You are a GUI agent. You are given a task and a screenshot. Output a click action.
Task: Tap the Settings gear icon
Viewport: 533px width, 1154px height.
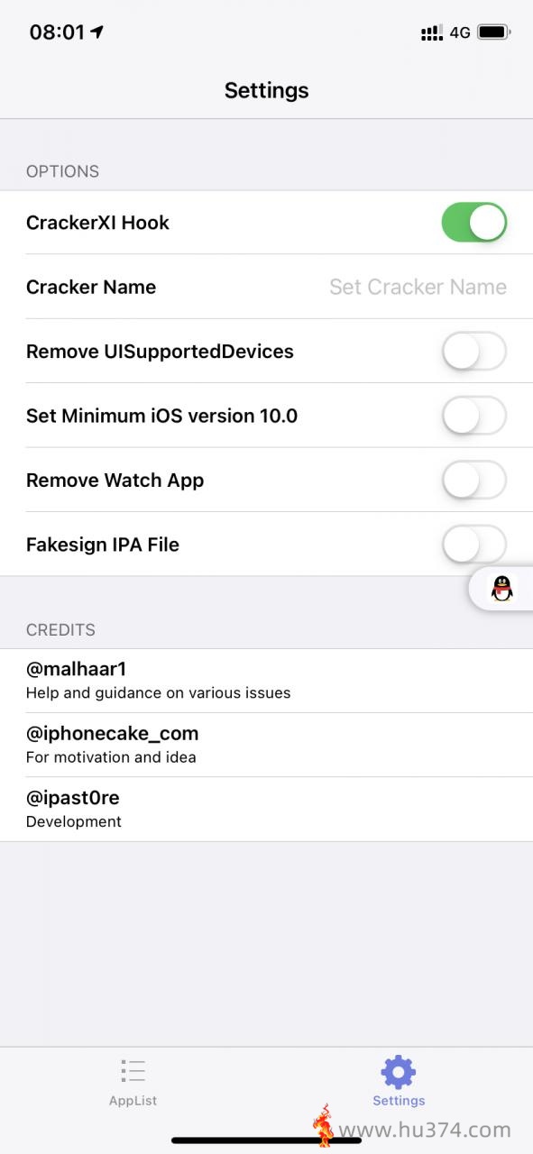[399, 1072]
